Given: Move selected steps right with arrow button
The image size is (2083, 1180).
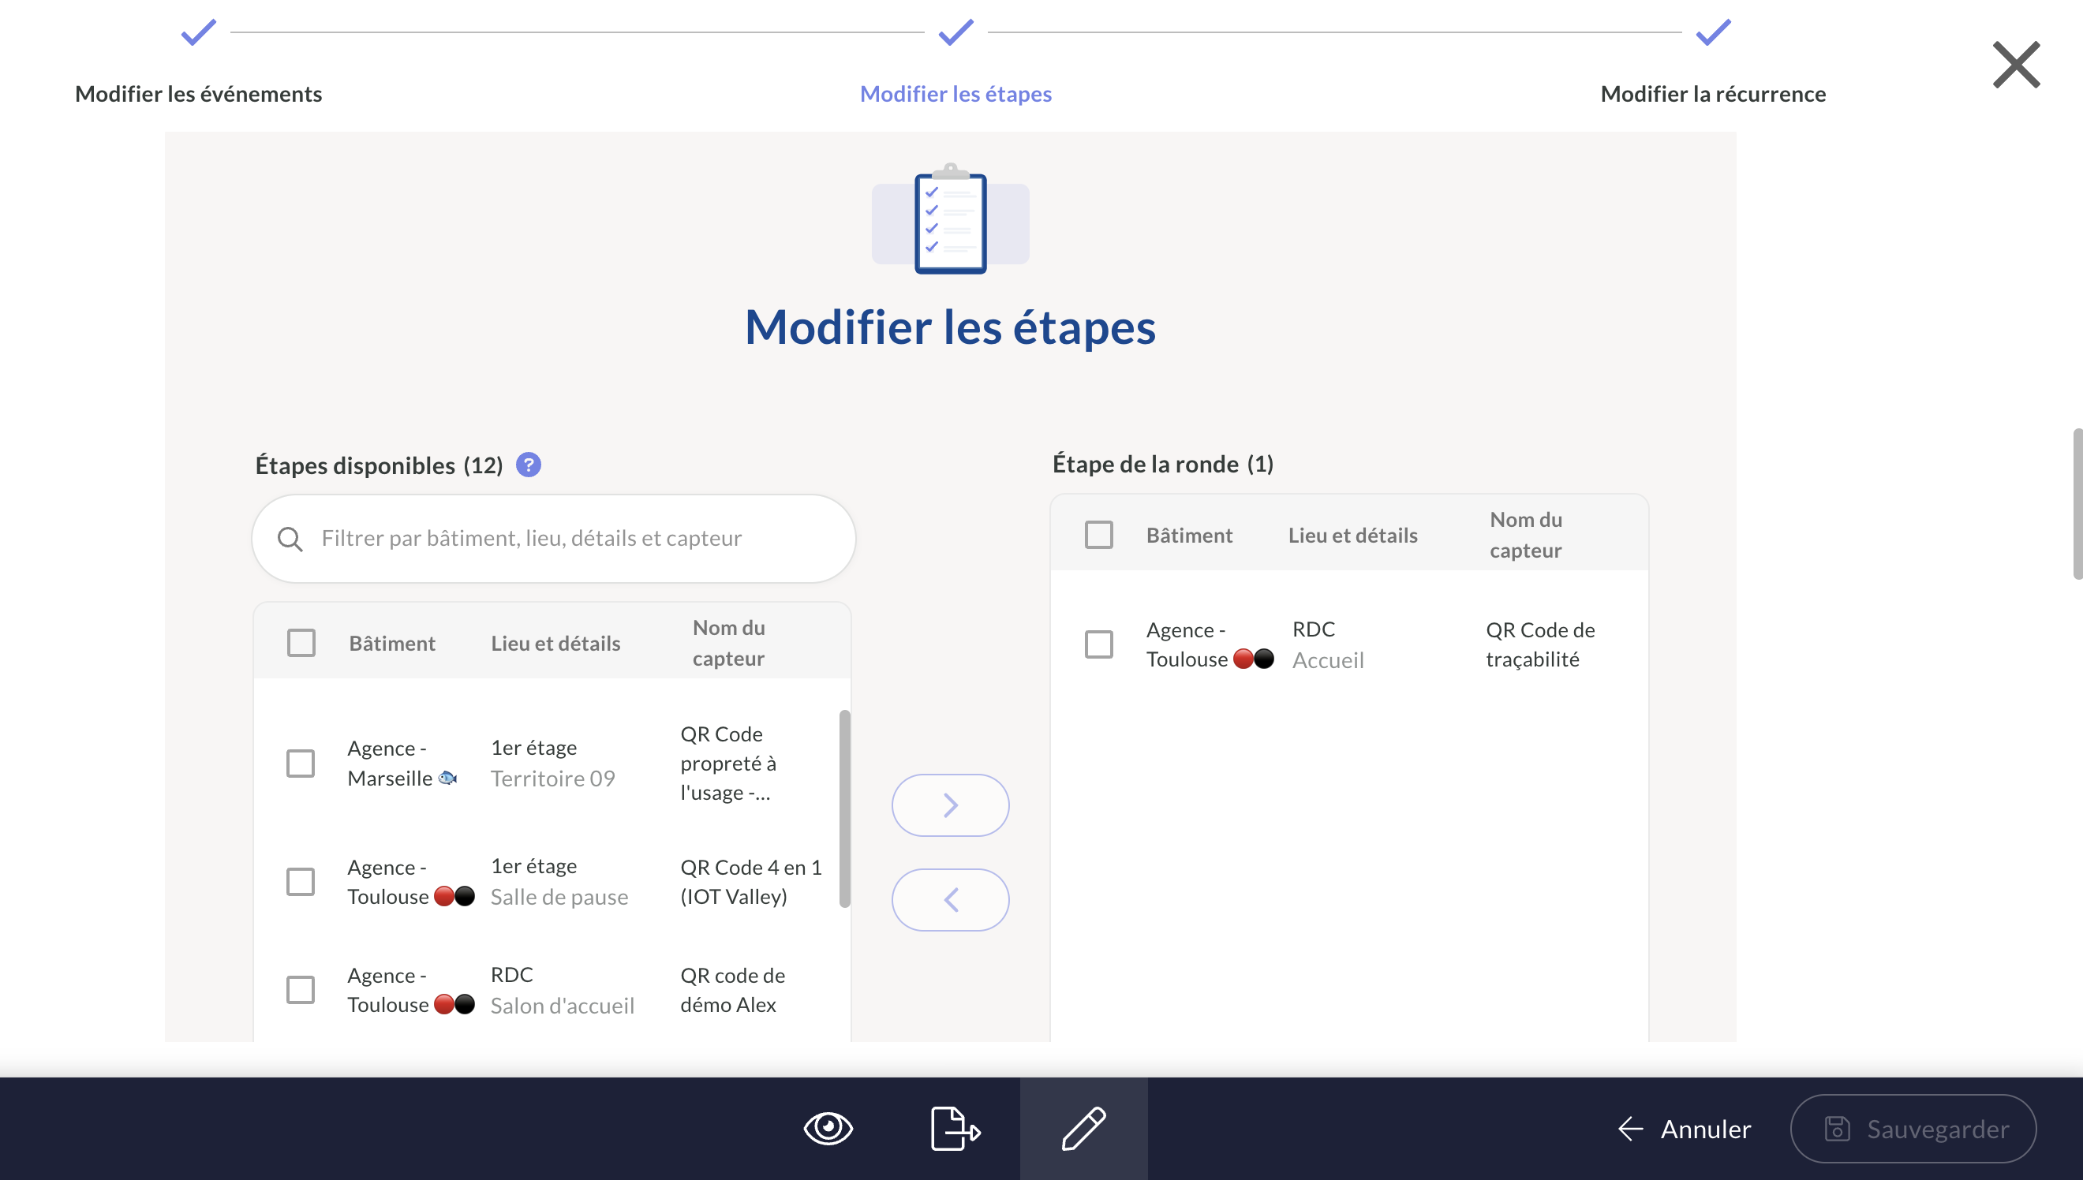Looking at the screenshot, I should (950, 805).
